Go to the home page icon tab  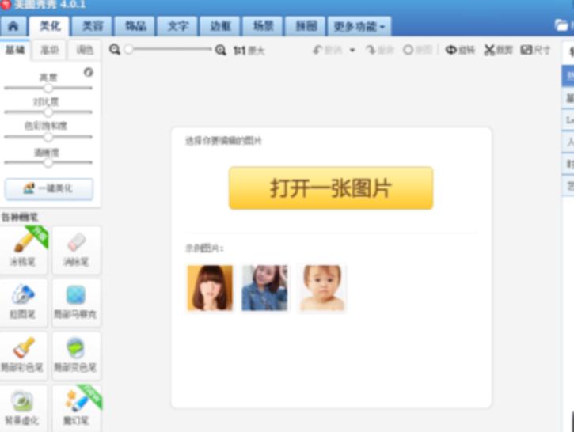[13, 26]
